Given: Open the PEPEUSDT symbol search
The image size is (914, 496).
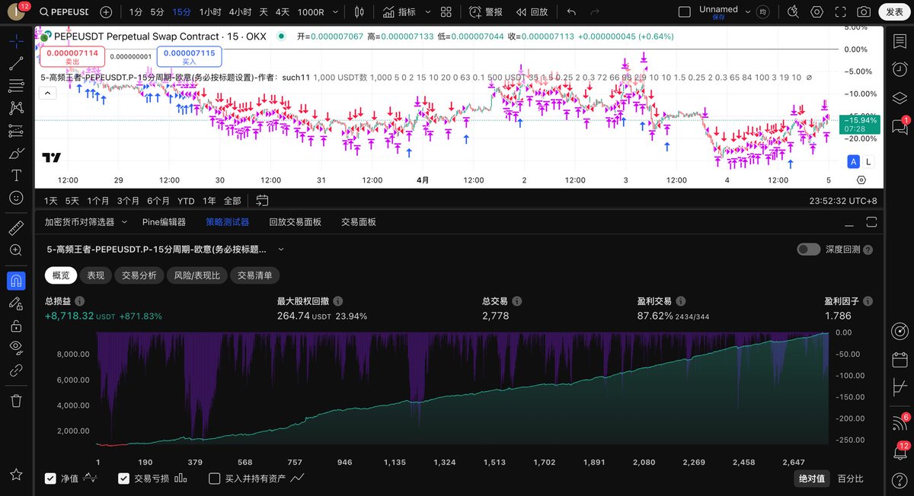Looking at the screenshot, I should (x=64, y=12).
